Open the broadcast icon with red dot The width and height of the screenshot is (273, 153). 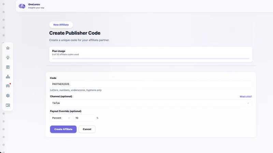click(8, 86)
